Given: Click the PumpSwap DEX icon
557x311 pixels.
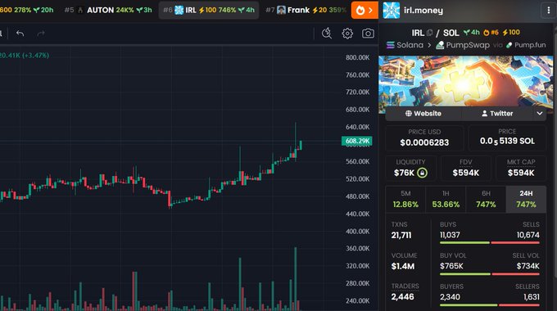Looking at the screenshot, I should tap(440, 45).
